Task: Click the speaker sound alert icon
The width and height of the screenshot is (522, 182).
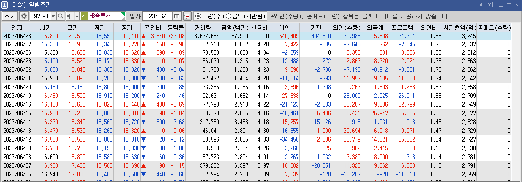Action: click(x=70, y=16)
